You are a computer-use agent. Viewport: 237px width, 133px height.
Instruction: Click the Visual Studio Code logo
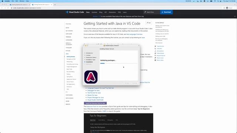coord(75,12)
